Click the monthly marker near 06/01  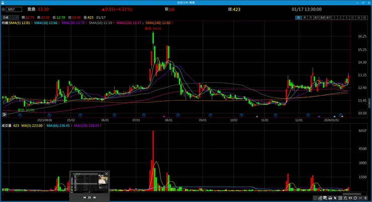pos(114,115)
